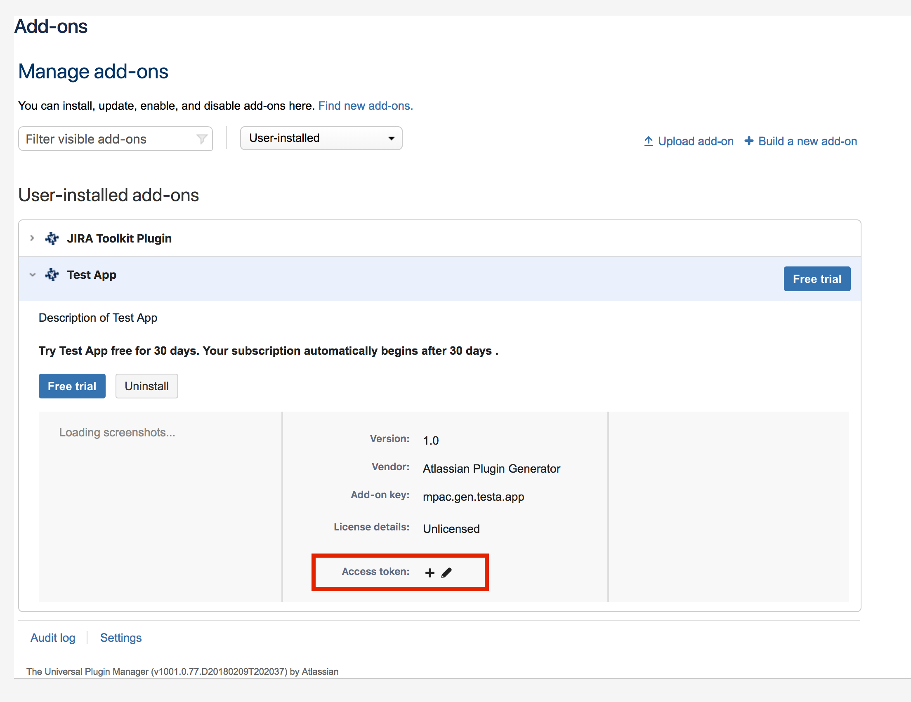Screen dimensions: 911x702
Task: Select the add-on key mpac.gen.testa.app text
Action: click(x=473, y=497)
